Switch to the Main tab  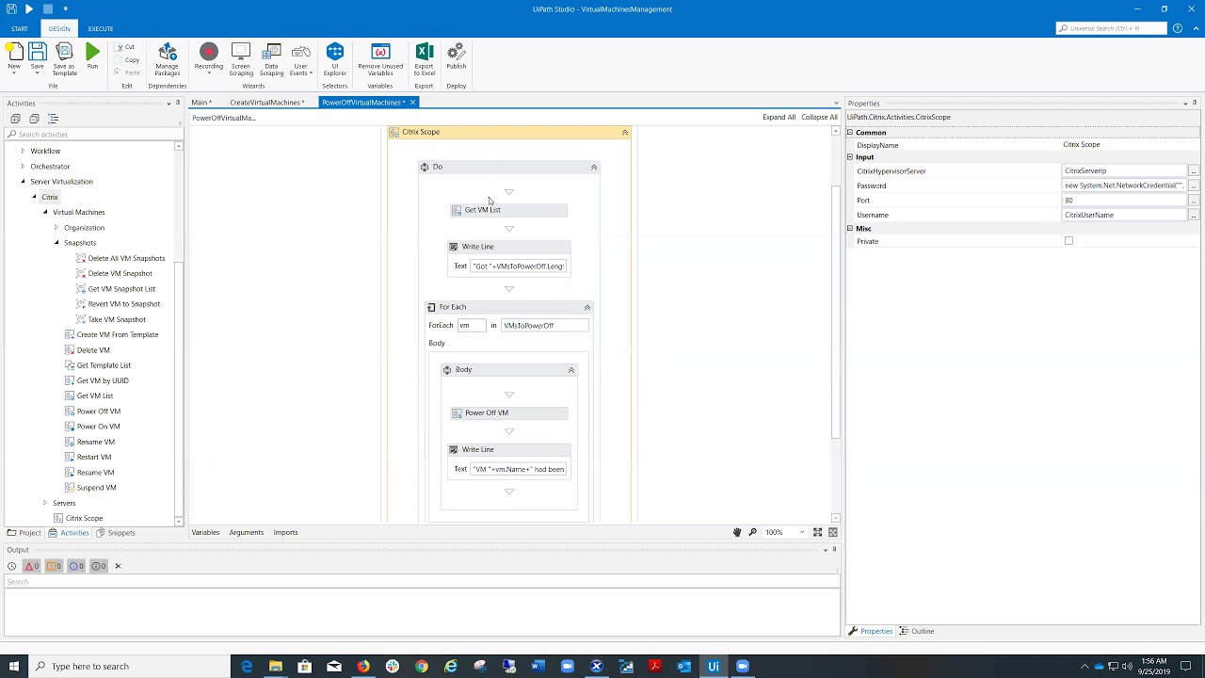click(x=201, y=103)
